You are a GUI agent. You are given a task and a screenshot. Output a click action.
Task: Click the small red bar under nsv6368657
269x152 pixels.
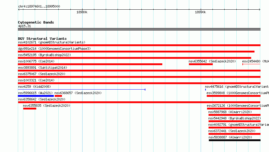pyautogui.click(x=58, y=96)
